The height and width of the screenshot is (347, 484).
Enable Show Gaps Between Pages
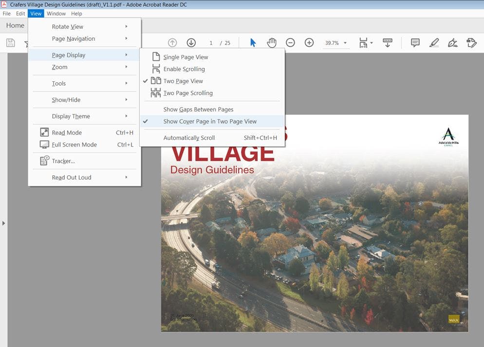pos(198,110)
